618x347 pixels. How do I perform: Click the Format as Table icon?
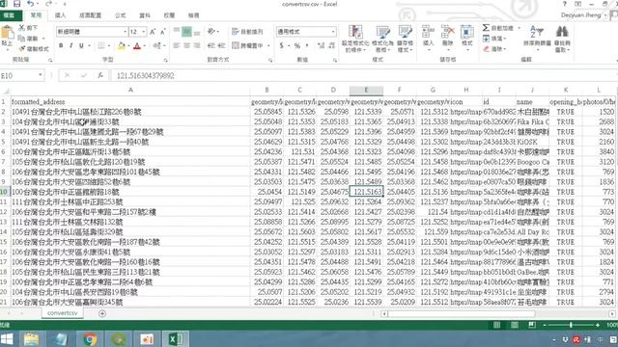[x=382, y=32]
